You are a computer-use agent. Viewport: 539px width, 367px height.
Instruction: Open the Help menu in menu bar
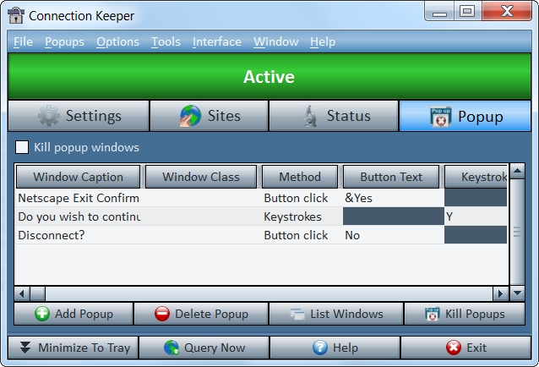[x=323, y=41]
